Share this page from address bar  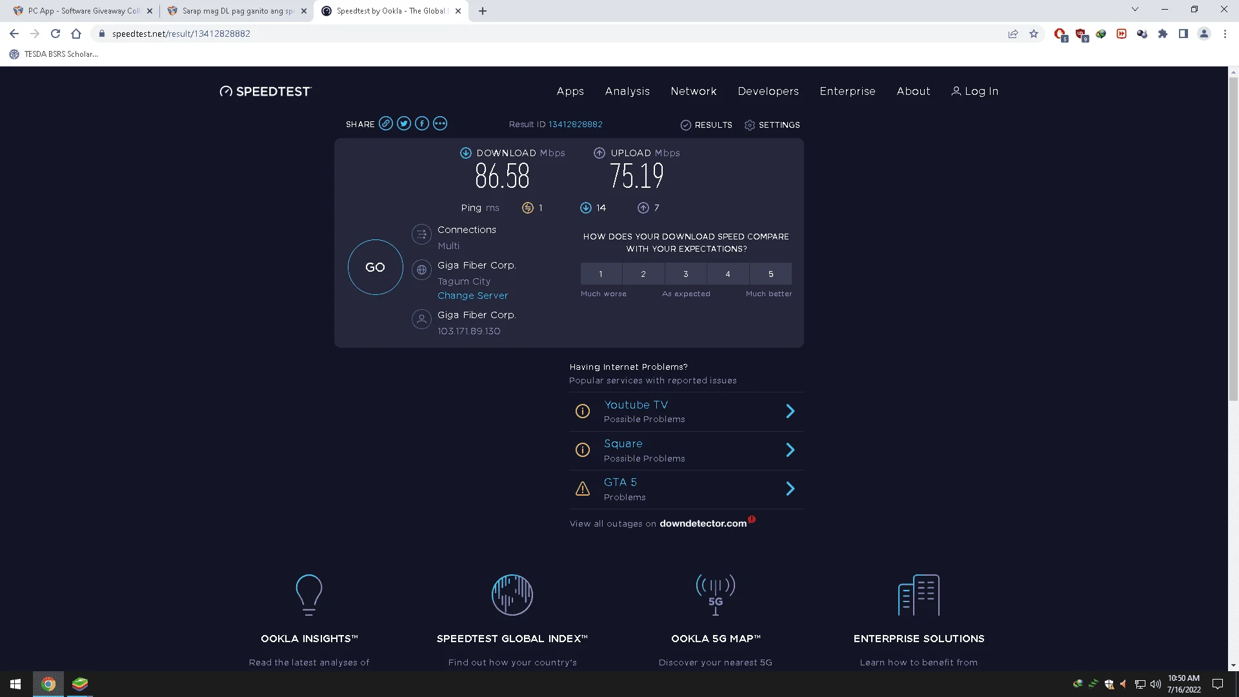[1013, 34]
